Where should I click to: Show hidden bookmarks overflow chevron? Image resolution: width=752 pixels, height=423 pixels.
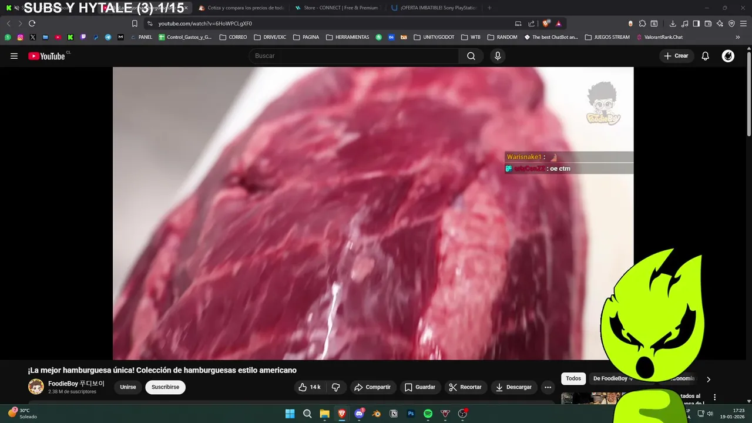click(738, 37)
